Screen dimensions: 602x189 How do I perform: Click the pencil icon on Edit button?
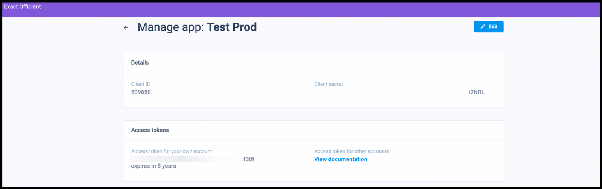click(483, 27)
